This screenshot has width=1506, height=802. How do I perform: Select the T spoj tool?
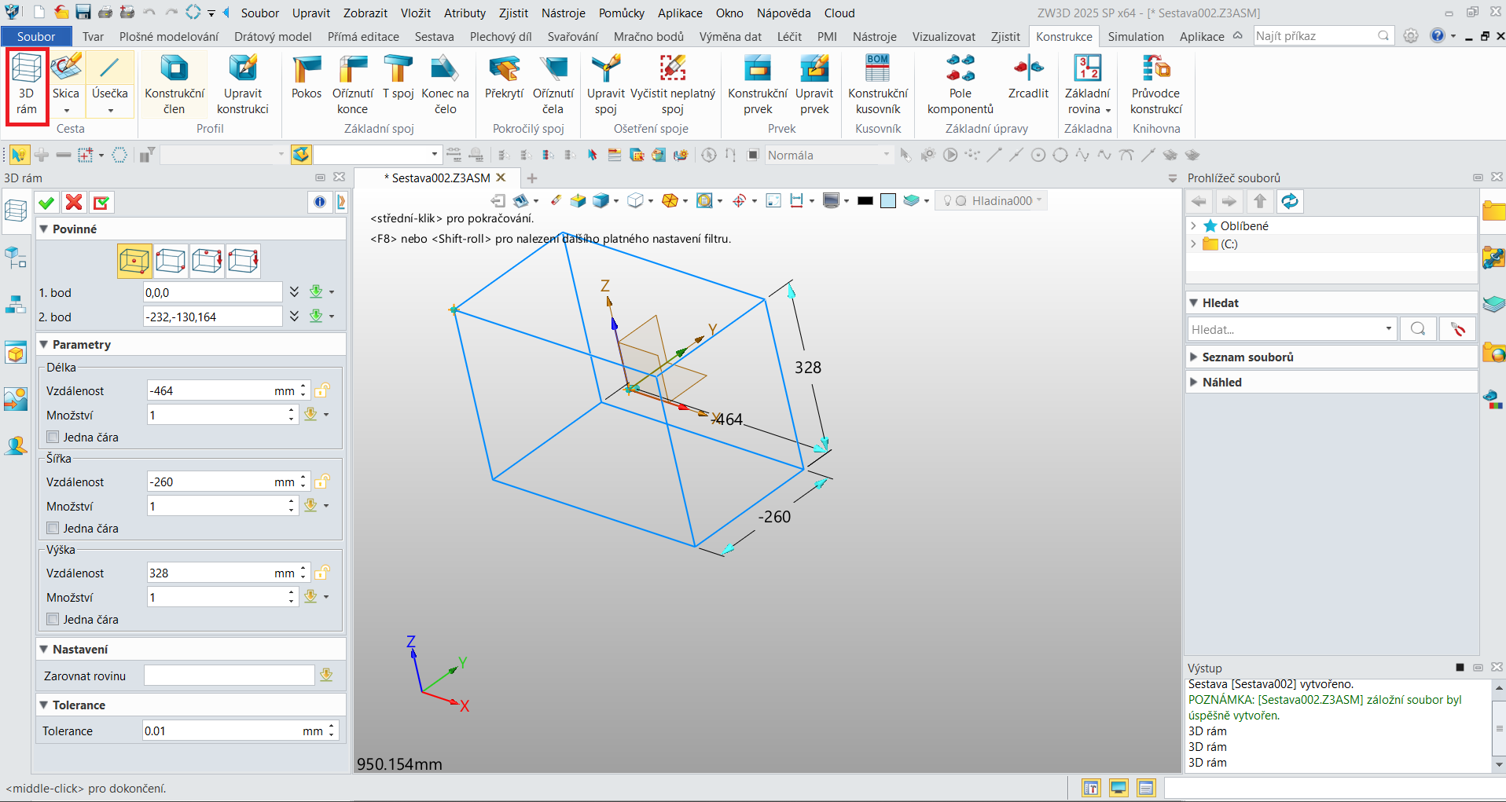pyautogui.click(x=398, y=77)
